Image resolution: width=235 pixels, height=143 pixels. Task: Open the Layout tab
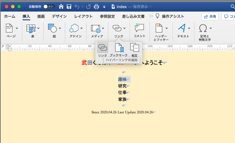[x=83, y=16]
